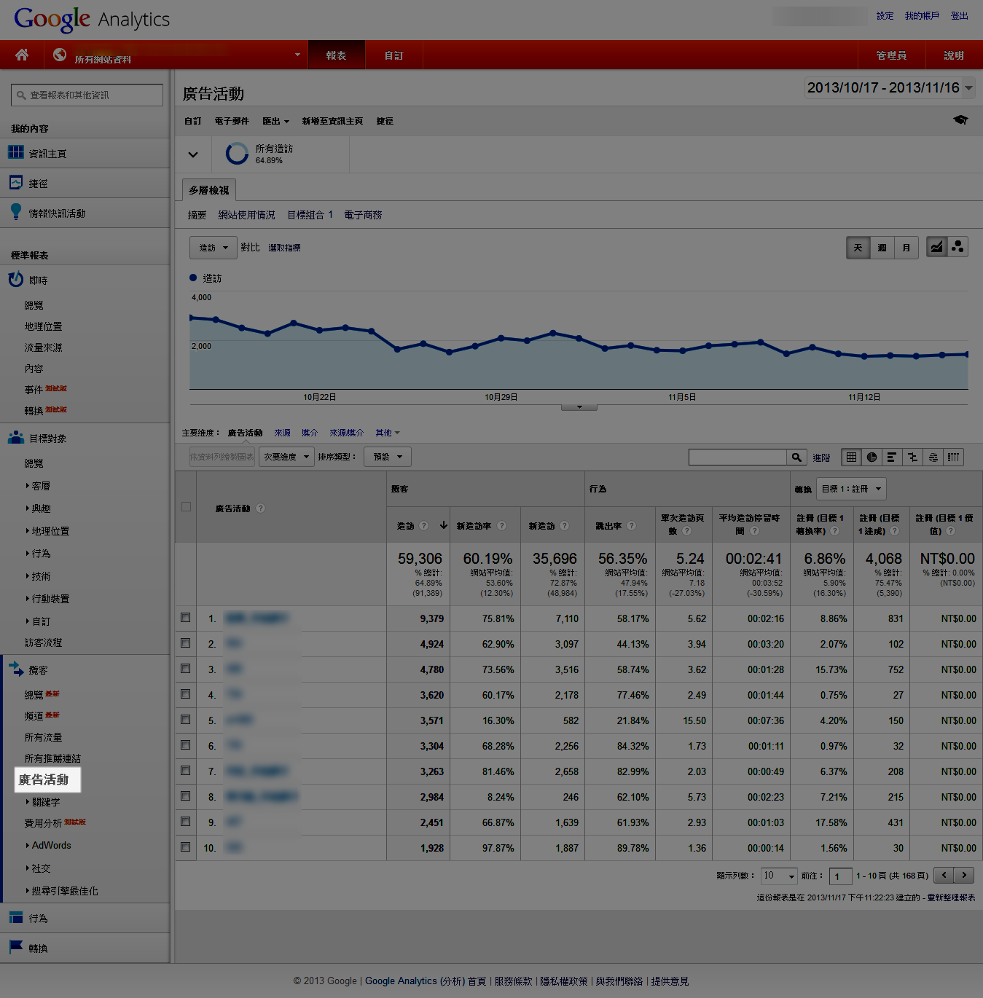Viewport: 983px width, 998px height.
Task: Open the 次要維度 secondary dimension dropdown
Action: point(288,457)
